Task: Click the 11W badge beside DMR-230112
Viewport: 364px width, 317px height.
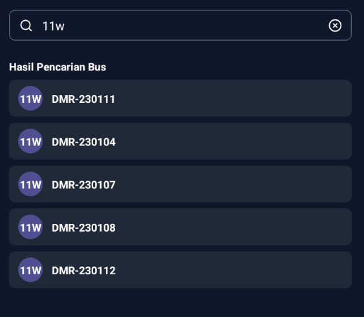Action: pyautogui.click(x=30, y=270)
